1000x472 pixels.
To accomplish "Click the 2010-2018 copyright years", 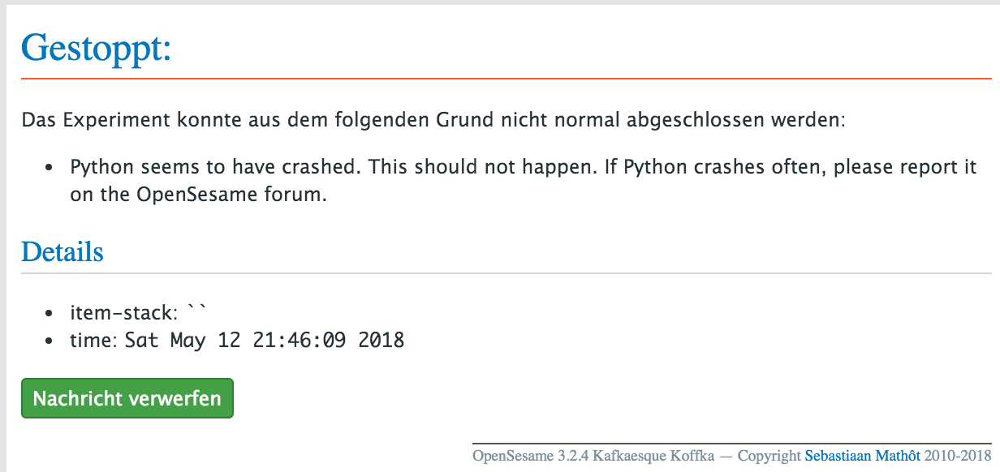I will 956,456.
